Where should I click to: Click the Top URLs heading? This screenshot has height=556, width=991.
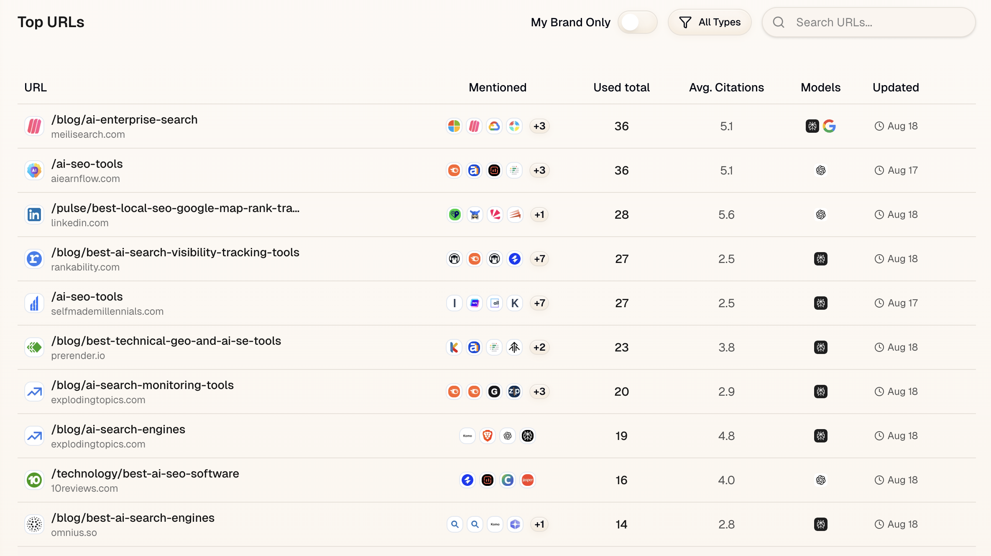pyautogui.click(x=51, y=22)
